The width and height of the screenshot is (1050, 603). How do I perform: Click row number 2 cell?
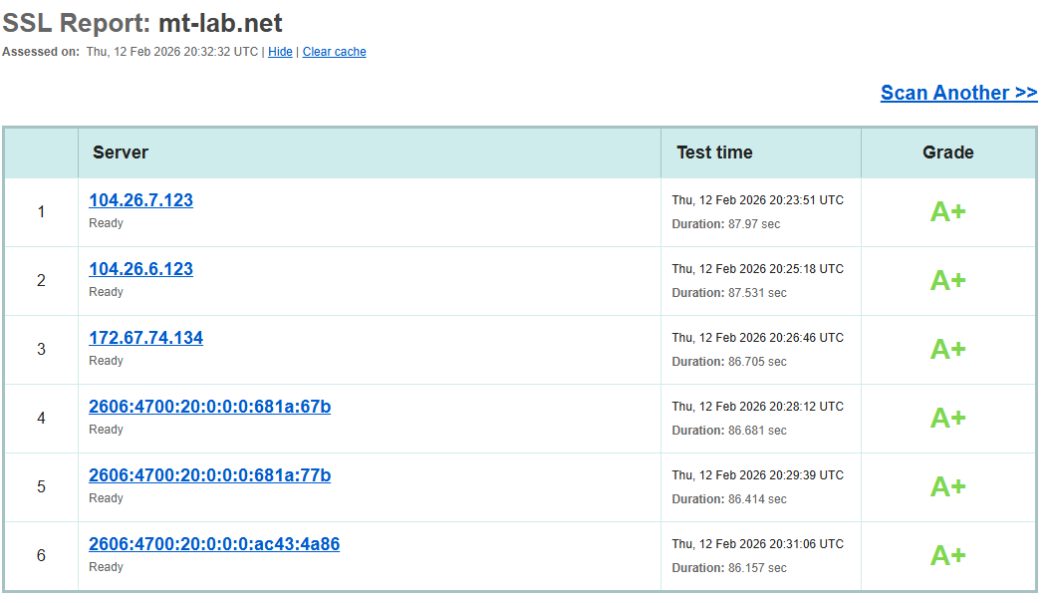41,281
